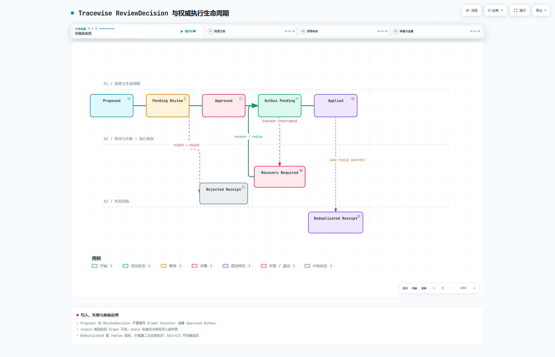Toggle the 透镜 lens mode
The image size is (555, 357).
(424, 288)
